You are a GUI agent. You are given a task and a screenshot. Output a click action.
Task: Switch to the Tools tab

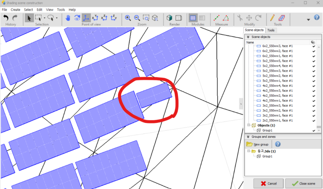click(271, 30)
